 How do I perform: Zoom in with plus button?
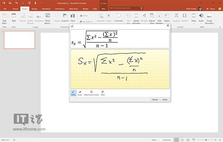pyautogui.click(x=216, y=140)
